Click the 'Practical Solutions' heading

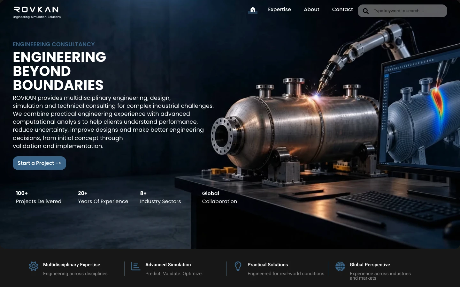[x=268, y=265]
